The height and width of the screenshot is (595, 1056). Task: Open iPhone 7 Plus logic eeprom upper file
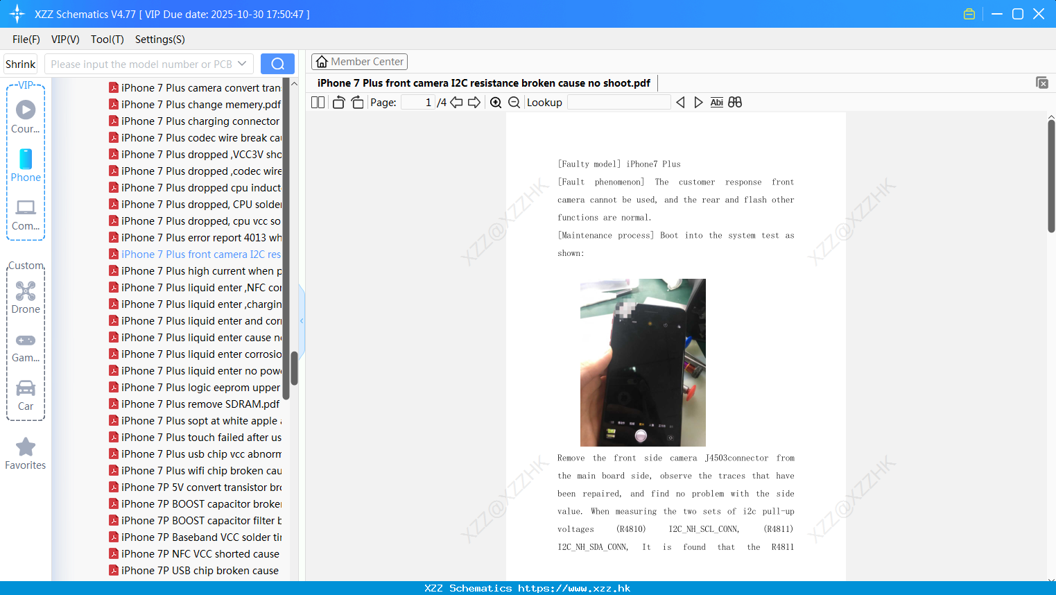(195, 388)
